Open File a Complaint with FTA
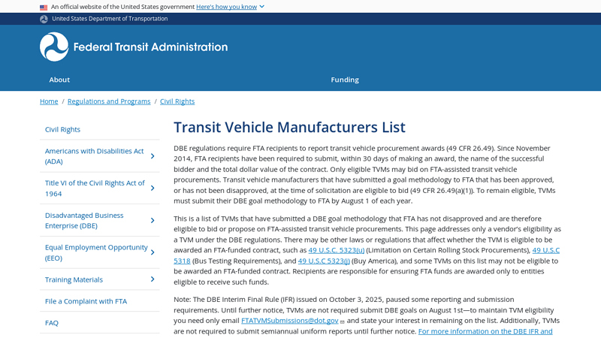The height and width of the screenshot is (338, 601). [86, 301]
